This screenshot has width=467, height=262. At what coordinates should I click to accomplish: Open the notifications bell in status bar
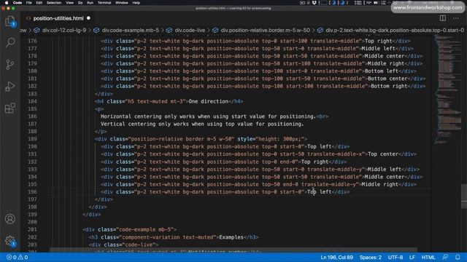(458, 257)
